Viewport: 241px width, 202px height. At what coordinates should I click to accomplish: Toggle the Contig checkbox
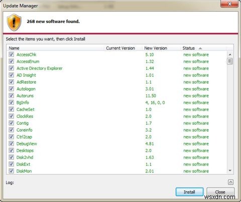point(11,123)
